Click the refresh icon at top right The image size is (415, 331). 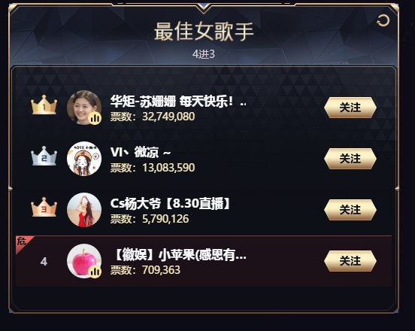pyautogui.click(x=383, y=20)
